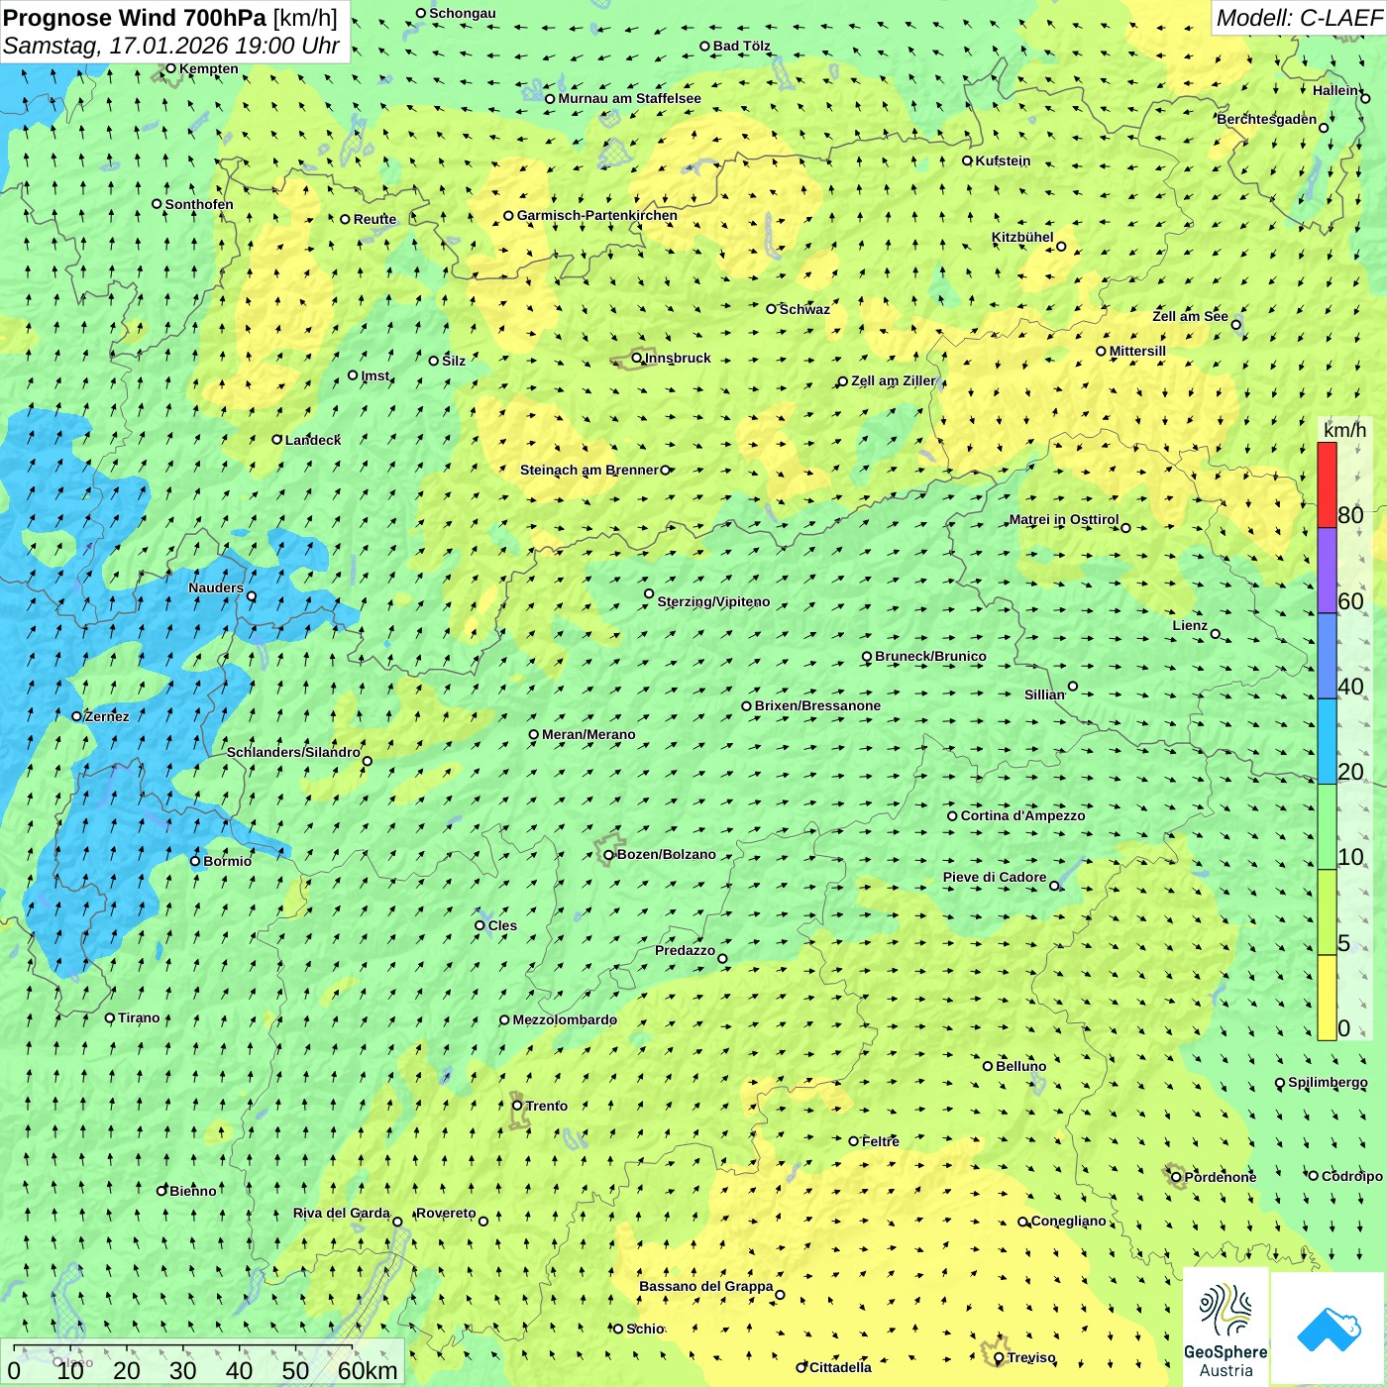The width and height of the screenshot is (1387, 1387).
Task: Click the Mezzolombardo label
Action: [565, 1019]
